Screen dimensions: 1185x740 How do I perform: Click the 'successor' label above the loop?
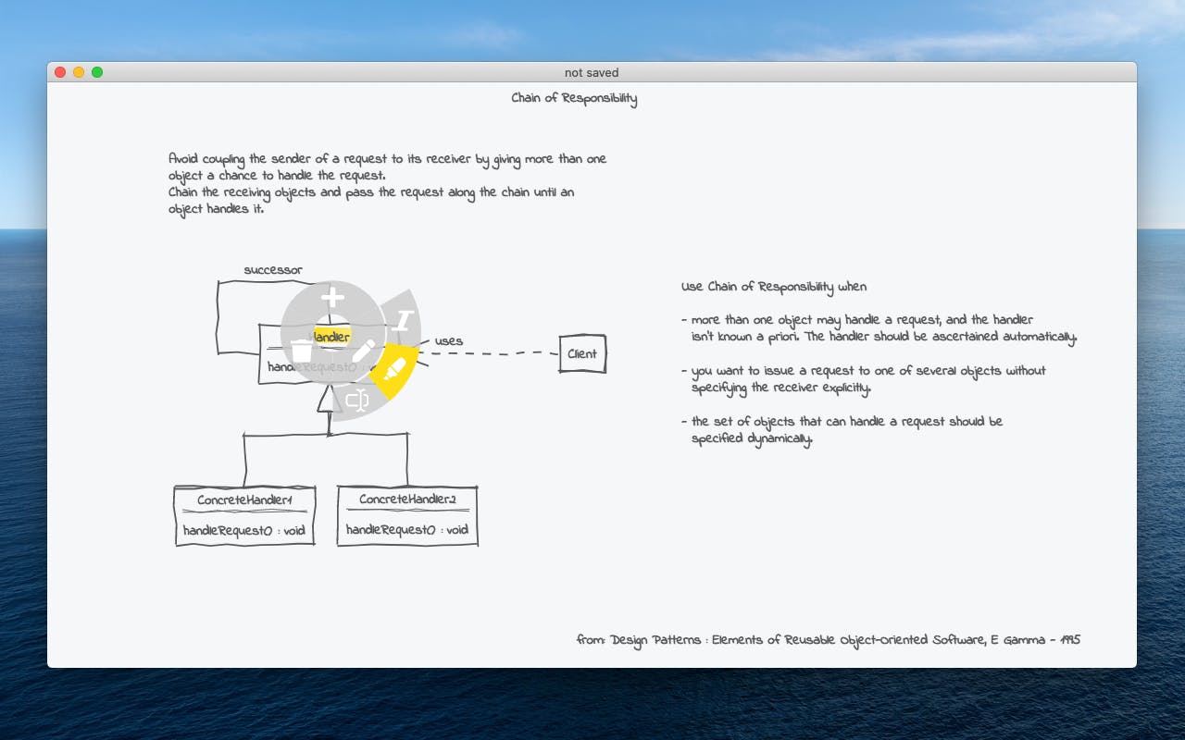pos(273,270)
